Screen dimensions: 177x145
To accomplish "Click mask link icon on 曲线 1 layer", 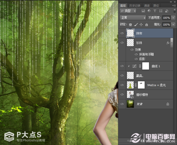I will (140, 66).
